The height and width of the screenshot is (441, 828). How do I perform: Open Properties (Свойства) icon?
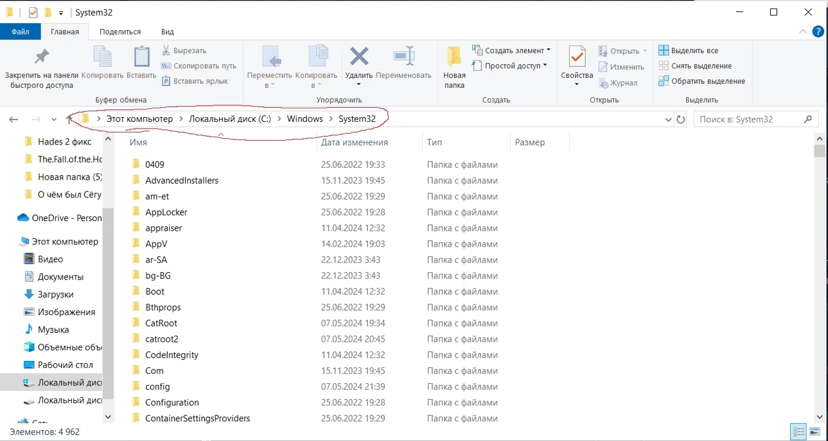577,58
